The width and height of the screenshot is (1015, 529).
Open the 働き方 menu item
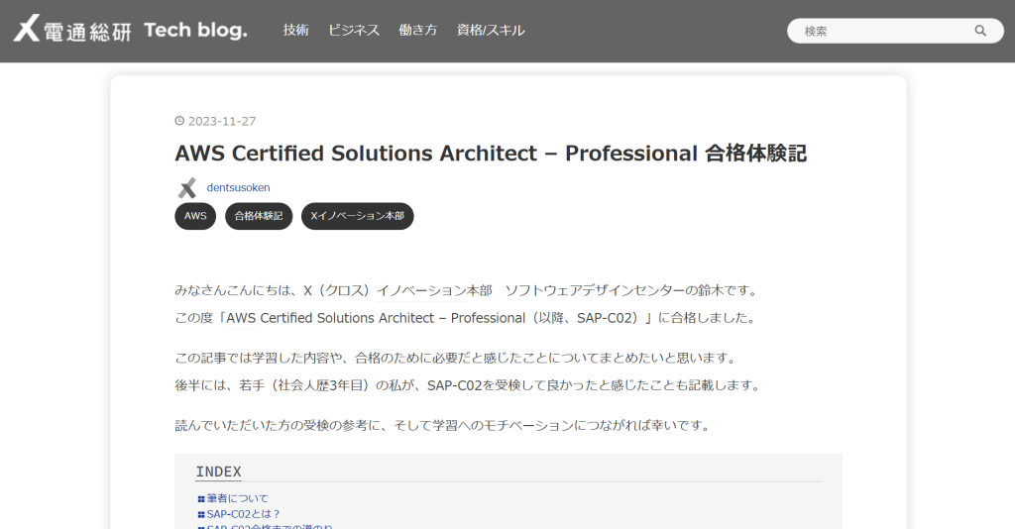[418, 31]
